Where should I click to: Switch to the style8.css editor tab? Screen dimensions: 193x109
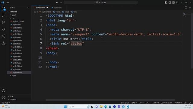coord(58,8)
